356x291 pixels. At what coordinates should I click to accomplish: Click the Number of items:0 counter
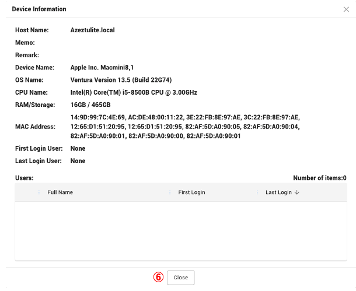(x=319, y=178)
